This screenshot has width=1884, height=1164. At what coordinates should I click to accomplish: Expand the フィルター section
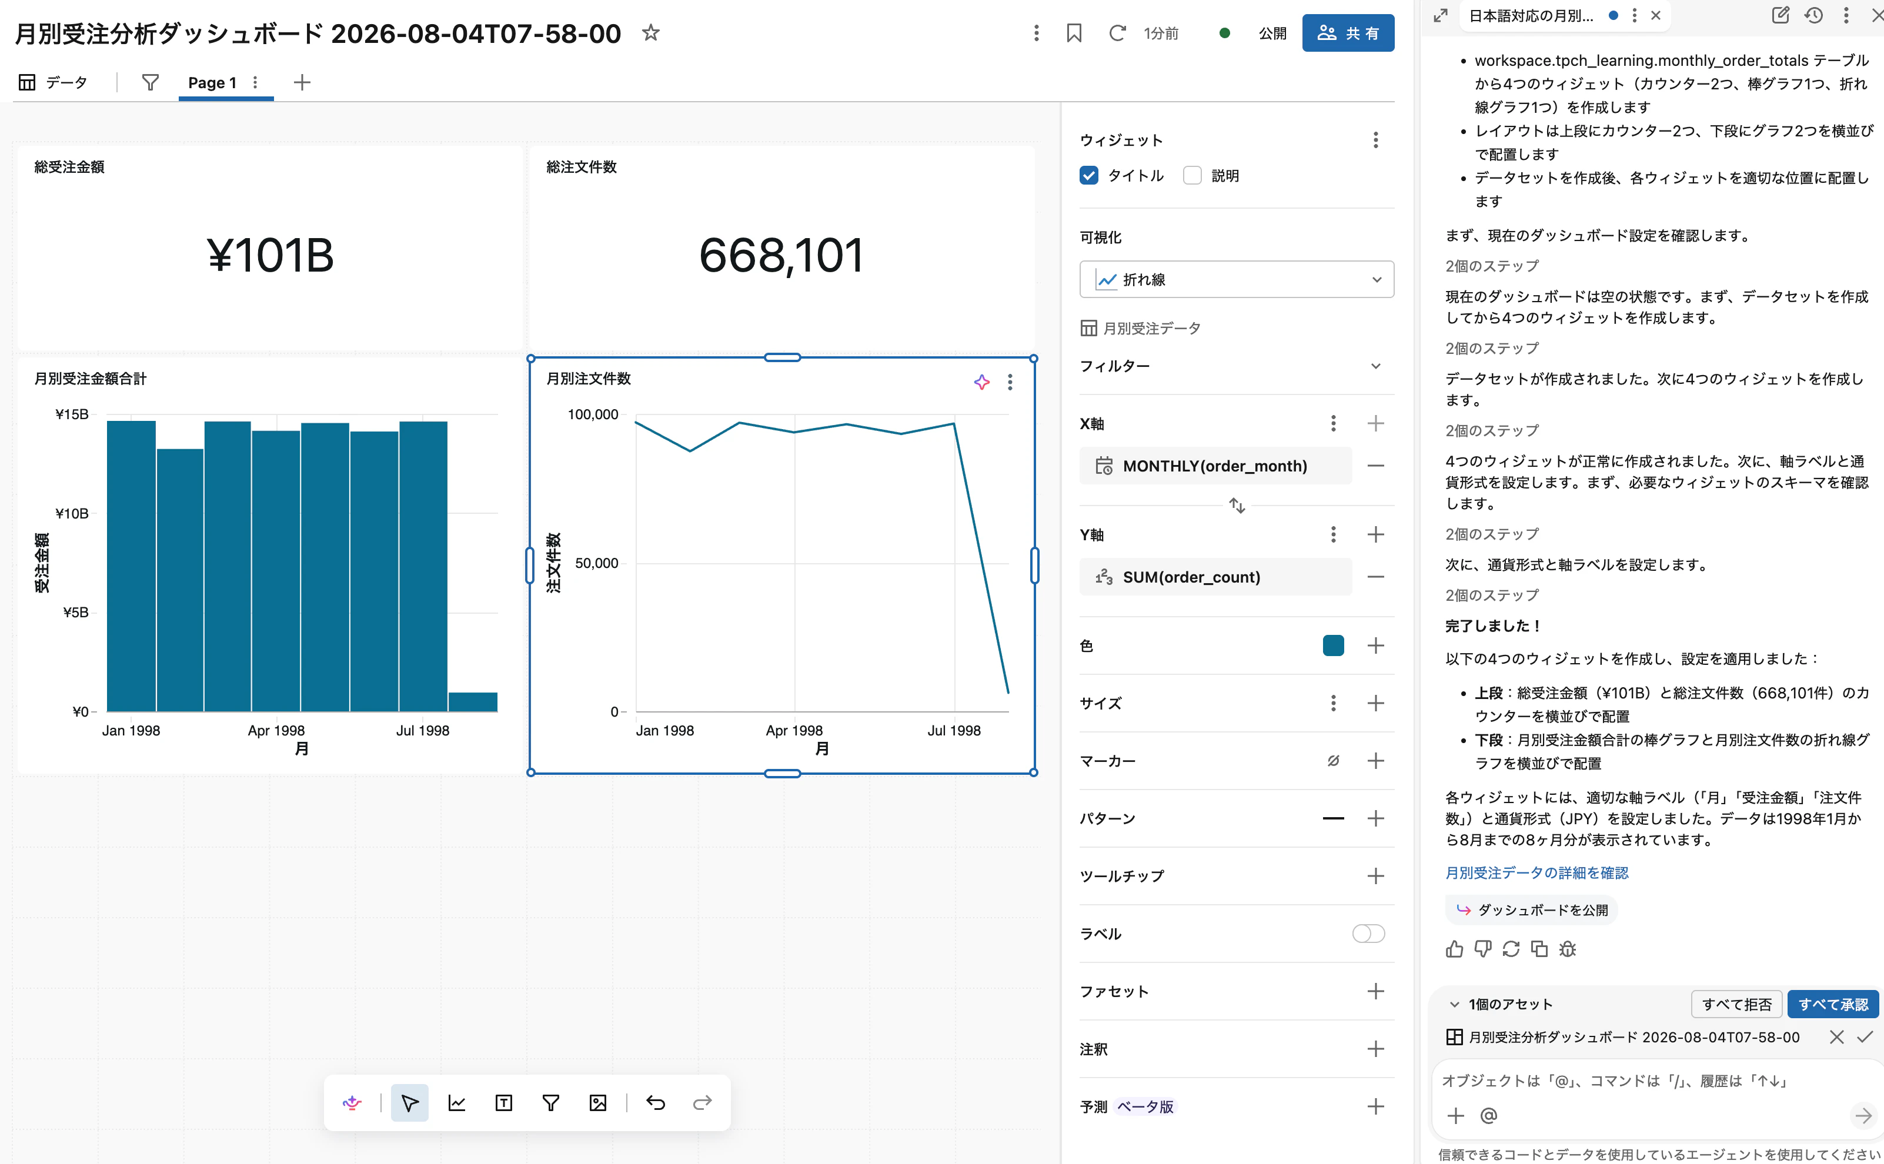[1376, 366]
